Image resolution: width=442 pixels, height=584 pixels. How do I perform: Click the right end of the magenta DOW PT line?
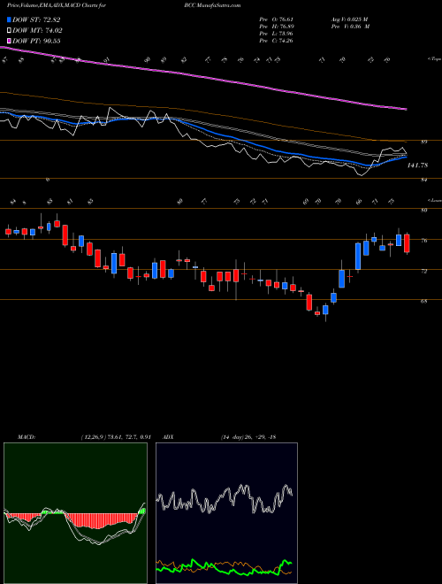tap(406, 109)
